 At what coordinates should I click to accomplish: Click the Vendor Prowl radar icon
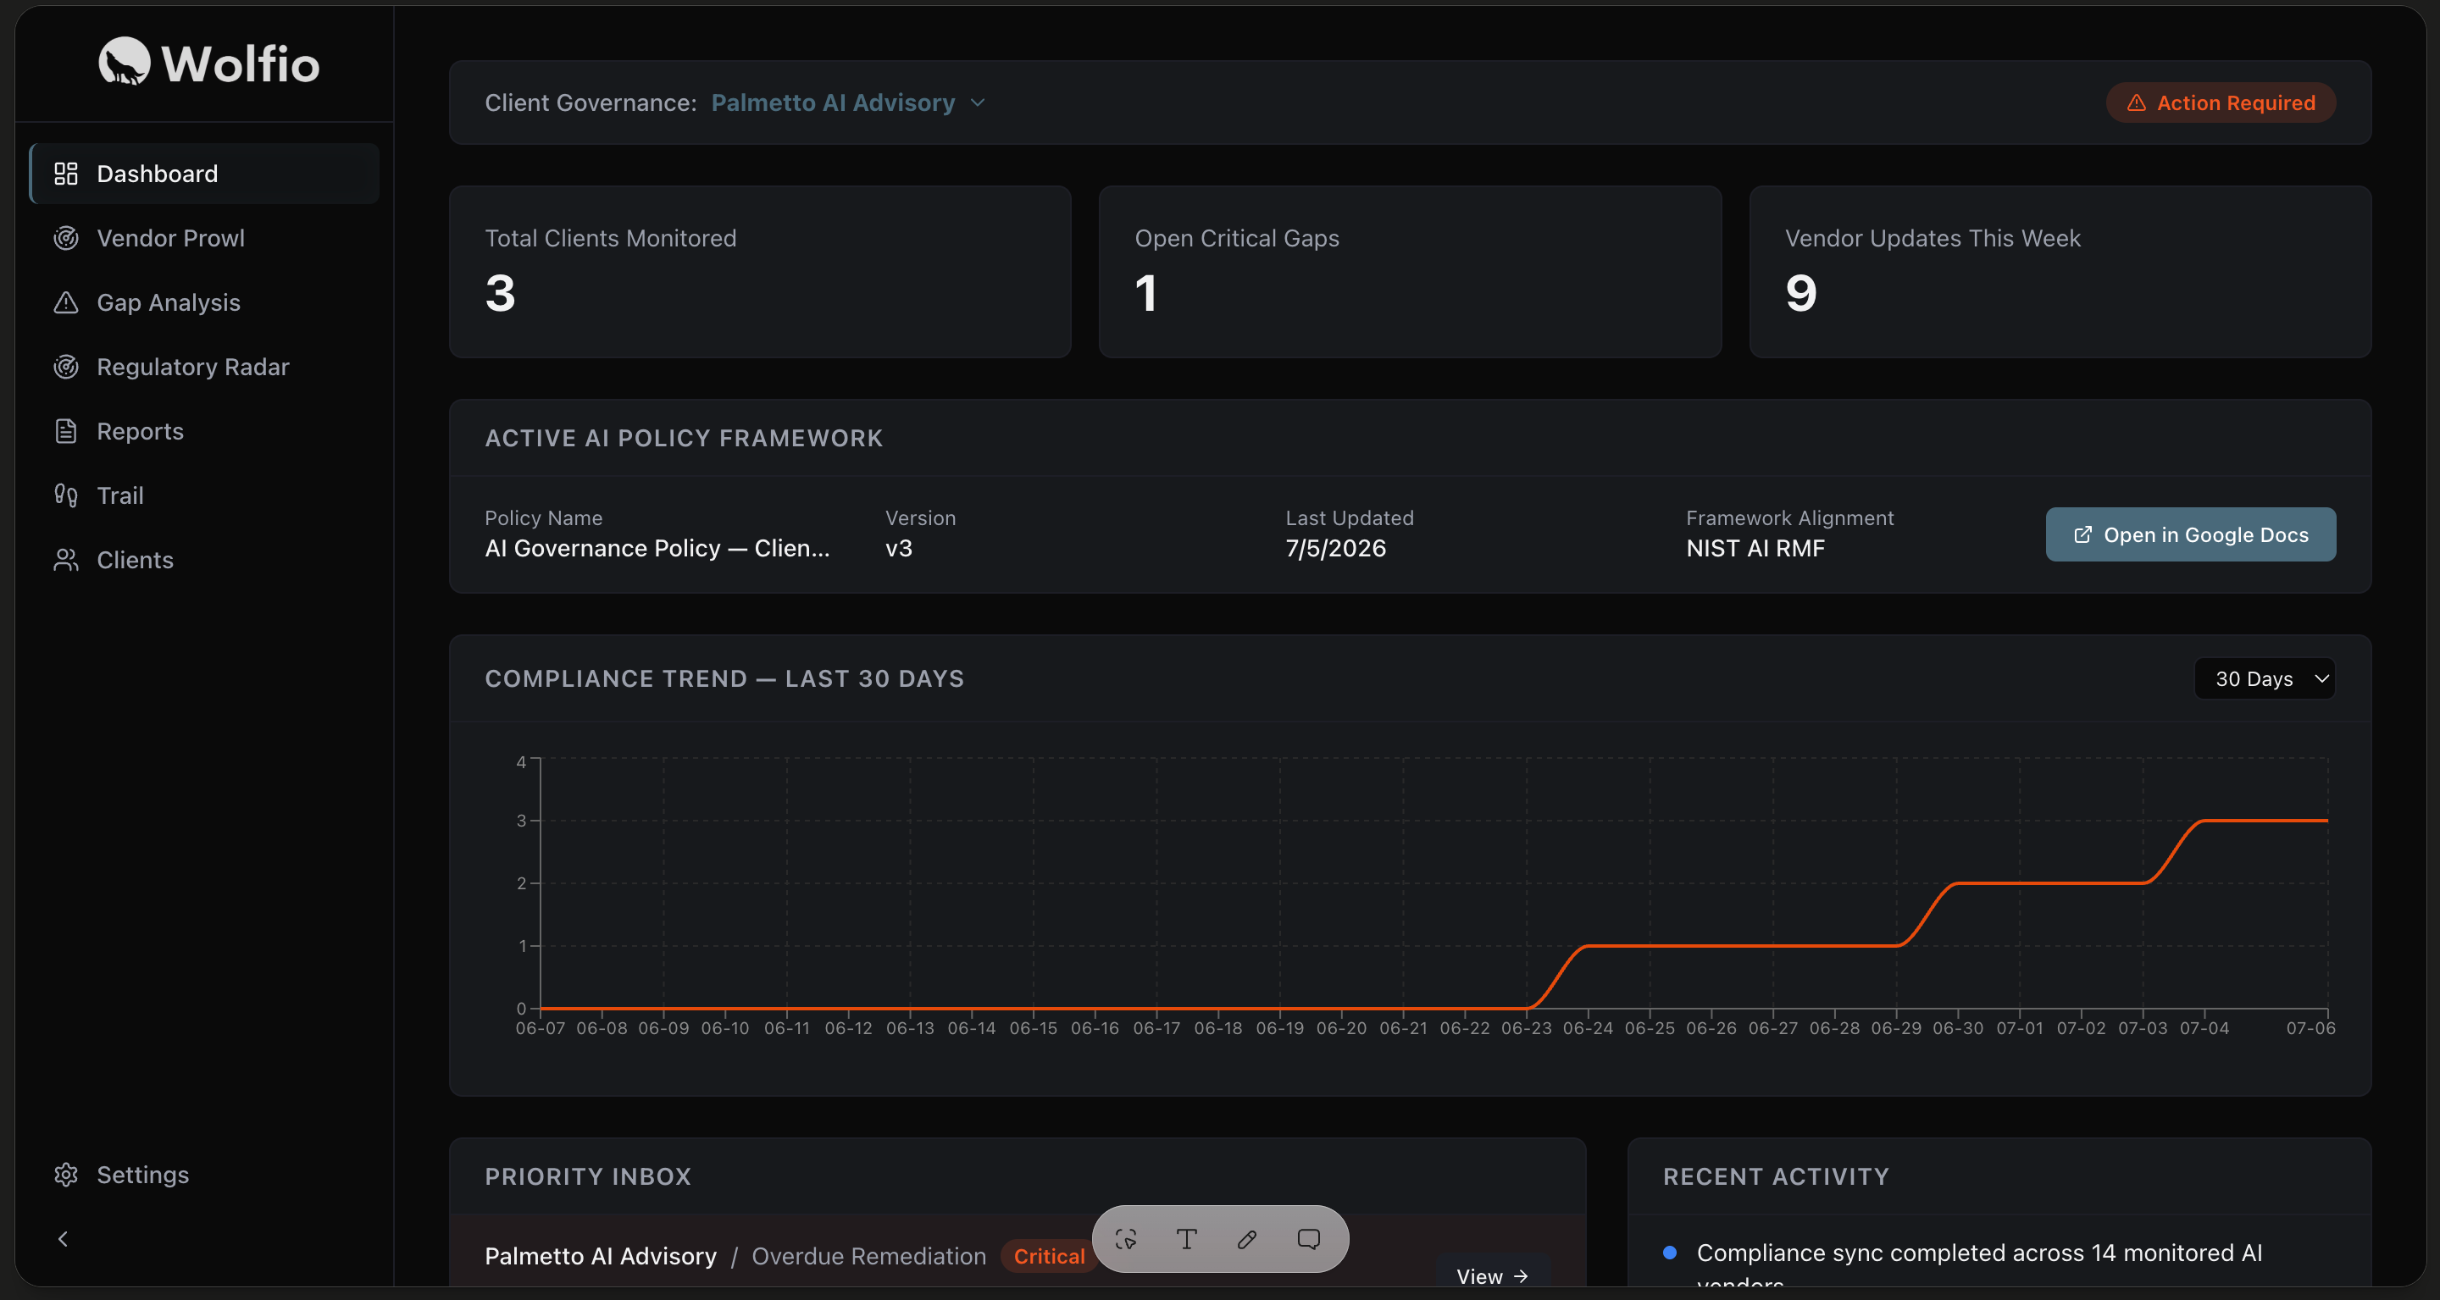pos(65,238)
